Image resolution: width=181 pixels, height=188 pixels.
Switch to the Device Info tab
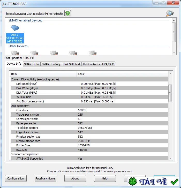pos(14,64)
